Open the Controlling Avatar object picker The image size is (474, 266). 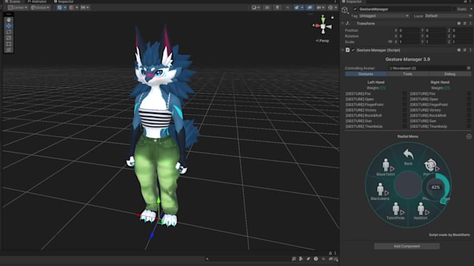tap(468, 68)
